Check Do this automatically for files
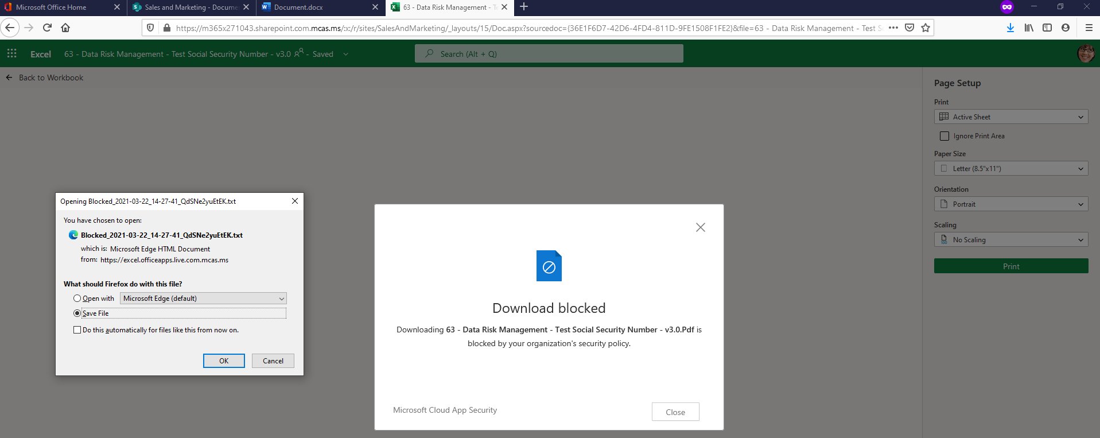Image resolution: width=1100 pixels, height=438 pixels. click(x=77, y=330)
